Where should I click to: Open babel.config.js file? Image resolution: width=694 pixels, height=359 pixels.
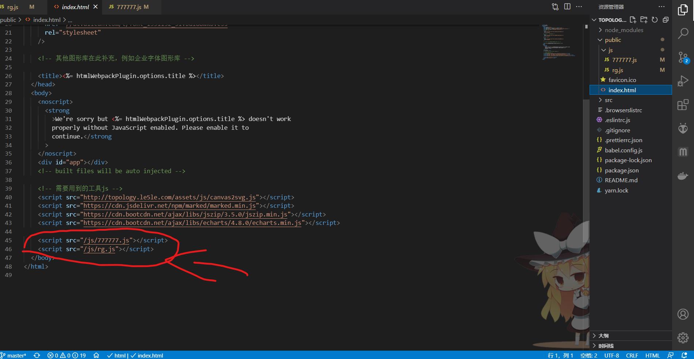624,150
